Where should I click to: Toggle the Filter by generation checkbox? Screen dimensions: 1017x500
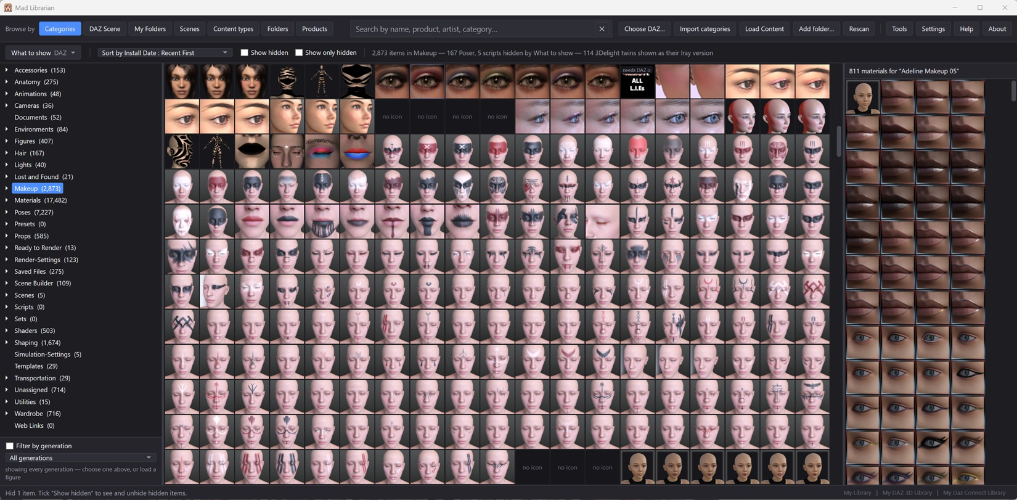click(x=10, y=446)
